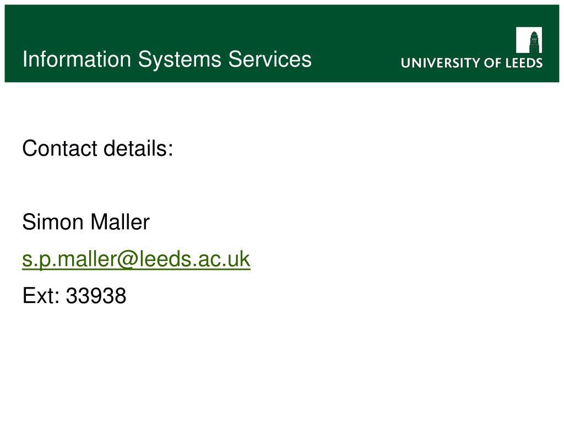Image resolution: width=564 pixels, height=423 pixels.
Task: Click the University of Leeds tower logo
Action: 529,40
